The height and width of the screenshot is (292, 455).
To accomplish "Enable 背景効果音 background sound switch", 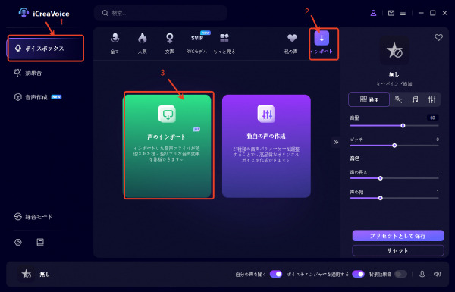I will (400, 274).
